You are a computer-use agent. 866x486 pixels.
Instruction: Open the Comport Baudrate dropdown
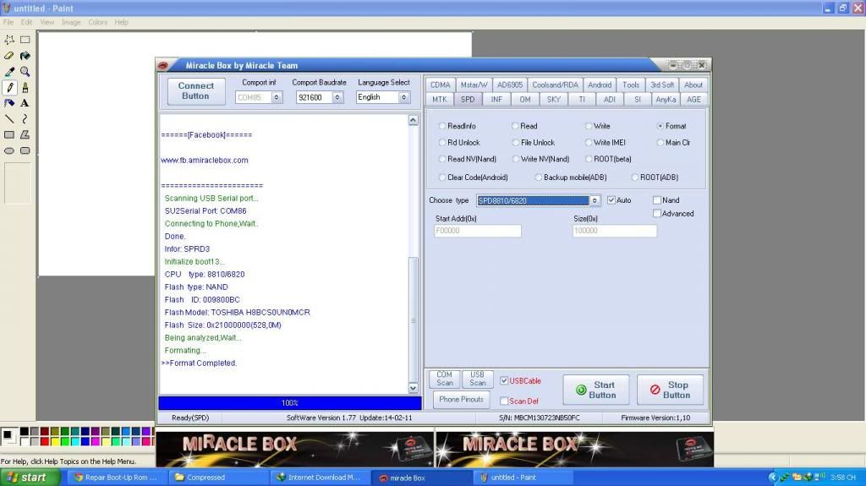337,97
